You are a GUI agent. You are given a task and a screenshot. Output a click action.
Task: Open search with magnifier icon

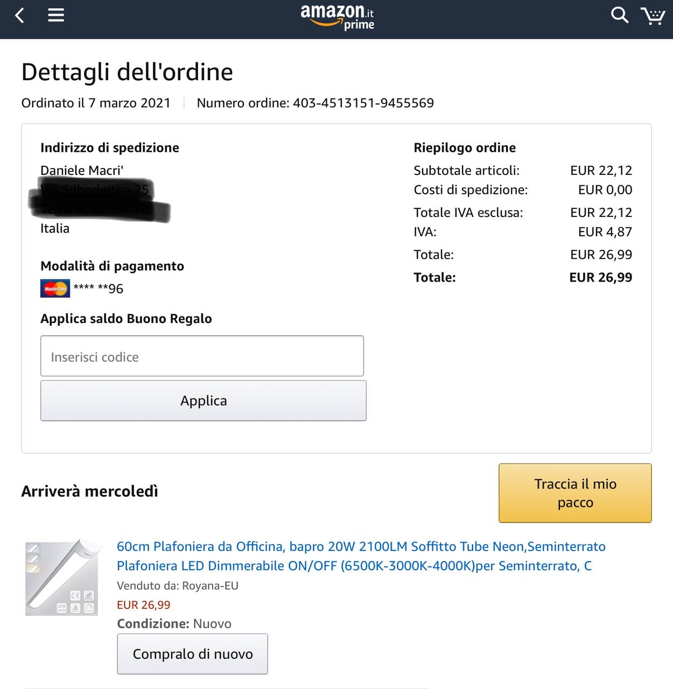coord(619,16)
